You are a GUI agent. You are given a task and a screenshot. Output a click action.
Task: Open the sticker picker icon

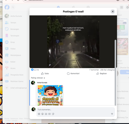[x=53, y=114]
